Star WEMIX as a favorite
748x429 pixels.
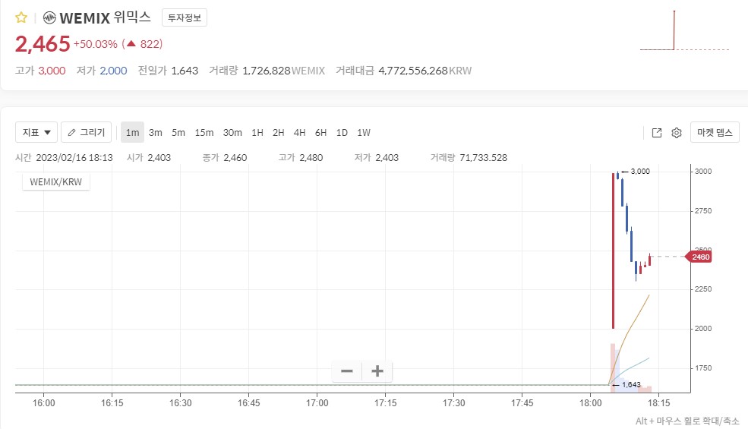coord(21,18)
